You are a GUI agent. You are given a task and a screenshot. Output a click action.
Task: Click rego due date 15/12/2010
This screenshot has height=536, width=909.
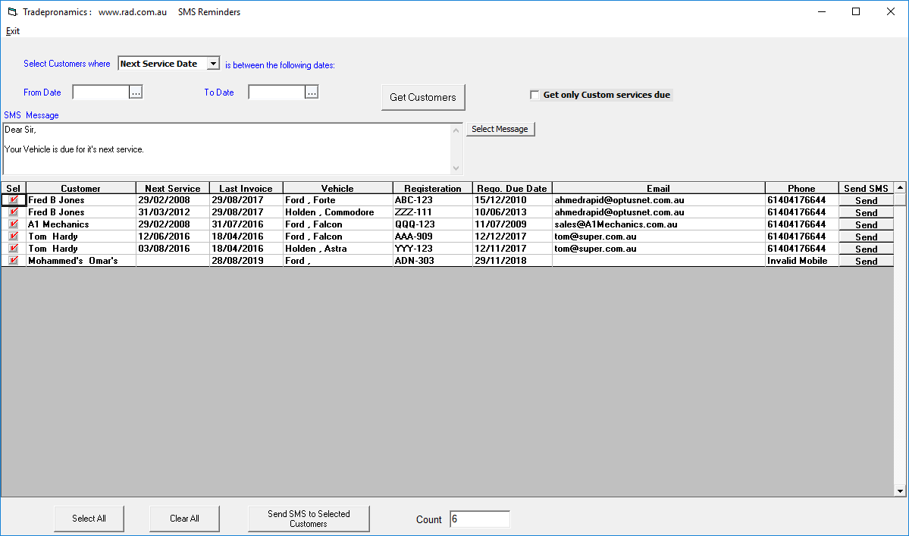click(512, 200)
